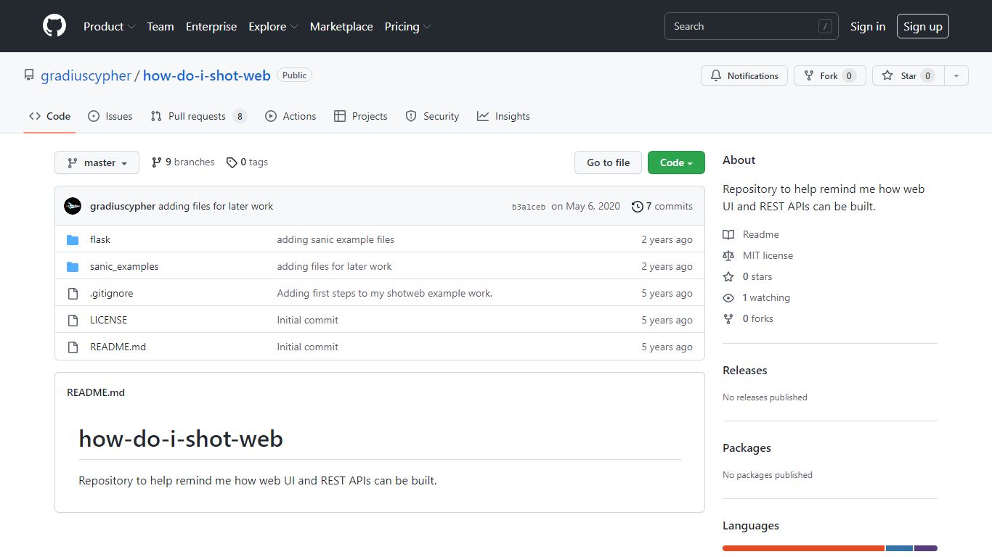The height and width of the screenshot is (557, 992).
Task: Open the gradiuscypher owner link
Action: pos(86,75)
